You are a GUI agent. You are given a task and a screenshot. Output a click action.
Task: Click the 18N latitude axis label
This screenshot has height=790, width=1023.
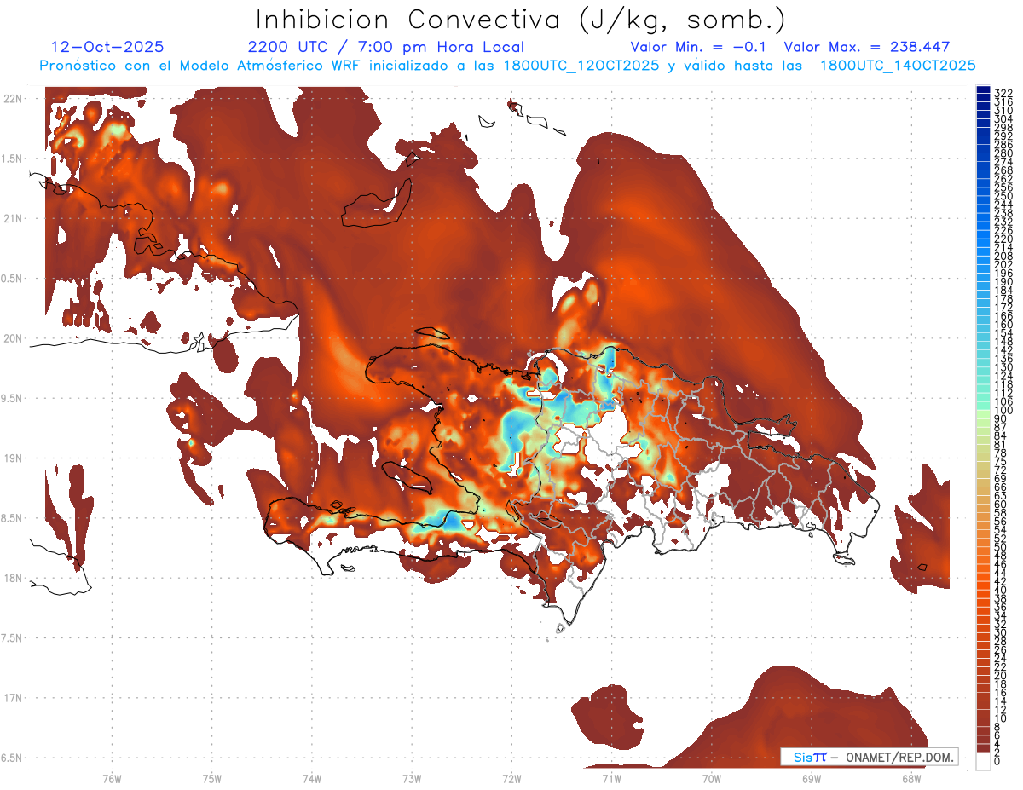pos(13,578)
